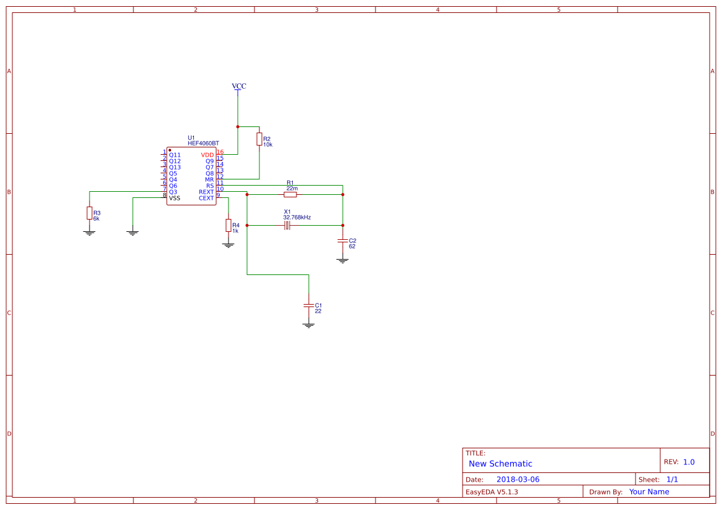The width and height of the screenshot is (722, 510).
Task: Select the C1 capacitor symbol
Action: 309,305
